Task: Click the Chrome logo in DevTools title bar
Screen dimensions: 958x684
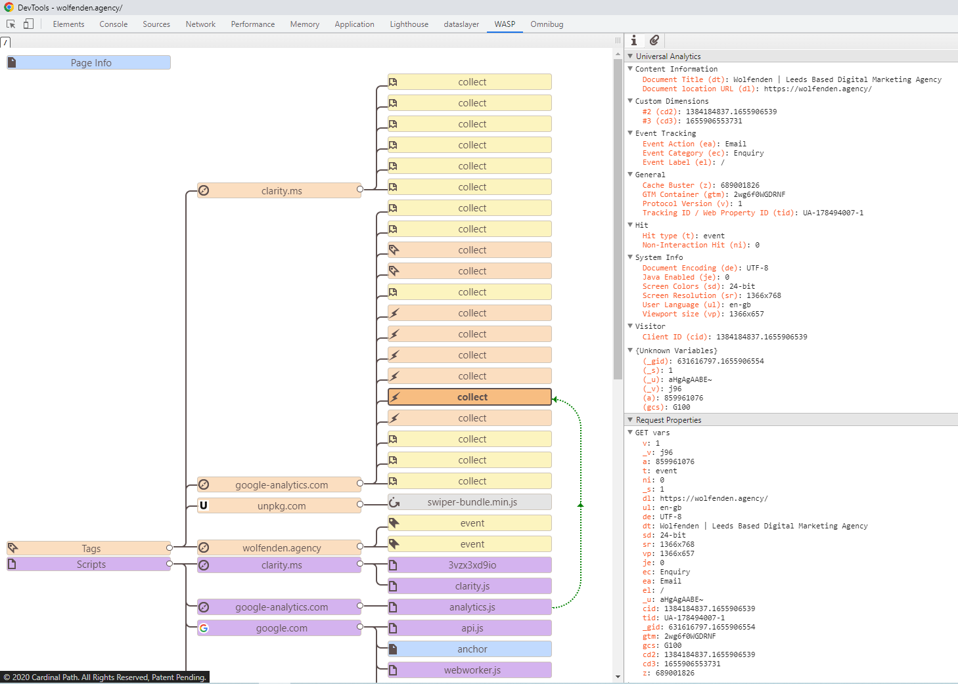Action: (9, 7)
